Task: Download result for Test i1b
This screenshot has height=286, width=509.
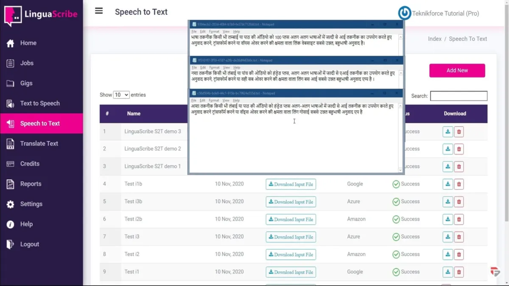Action: (x=447, y=184)
